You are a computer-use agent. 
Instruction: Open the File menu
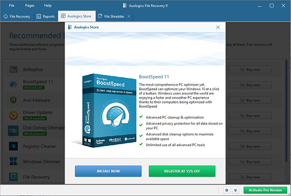(x=12, y=5)
